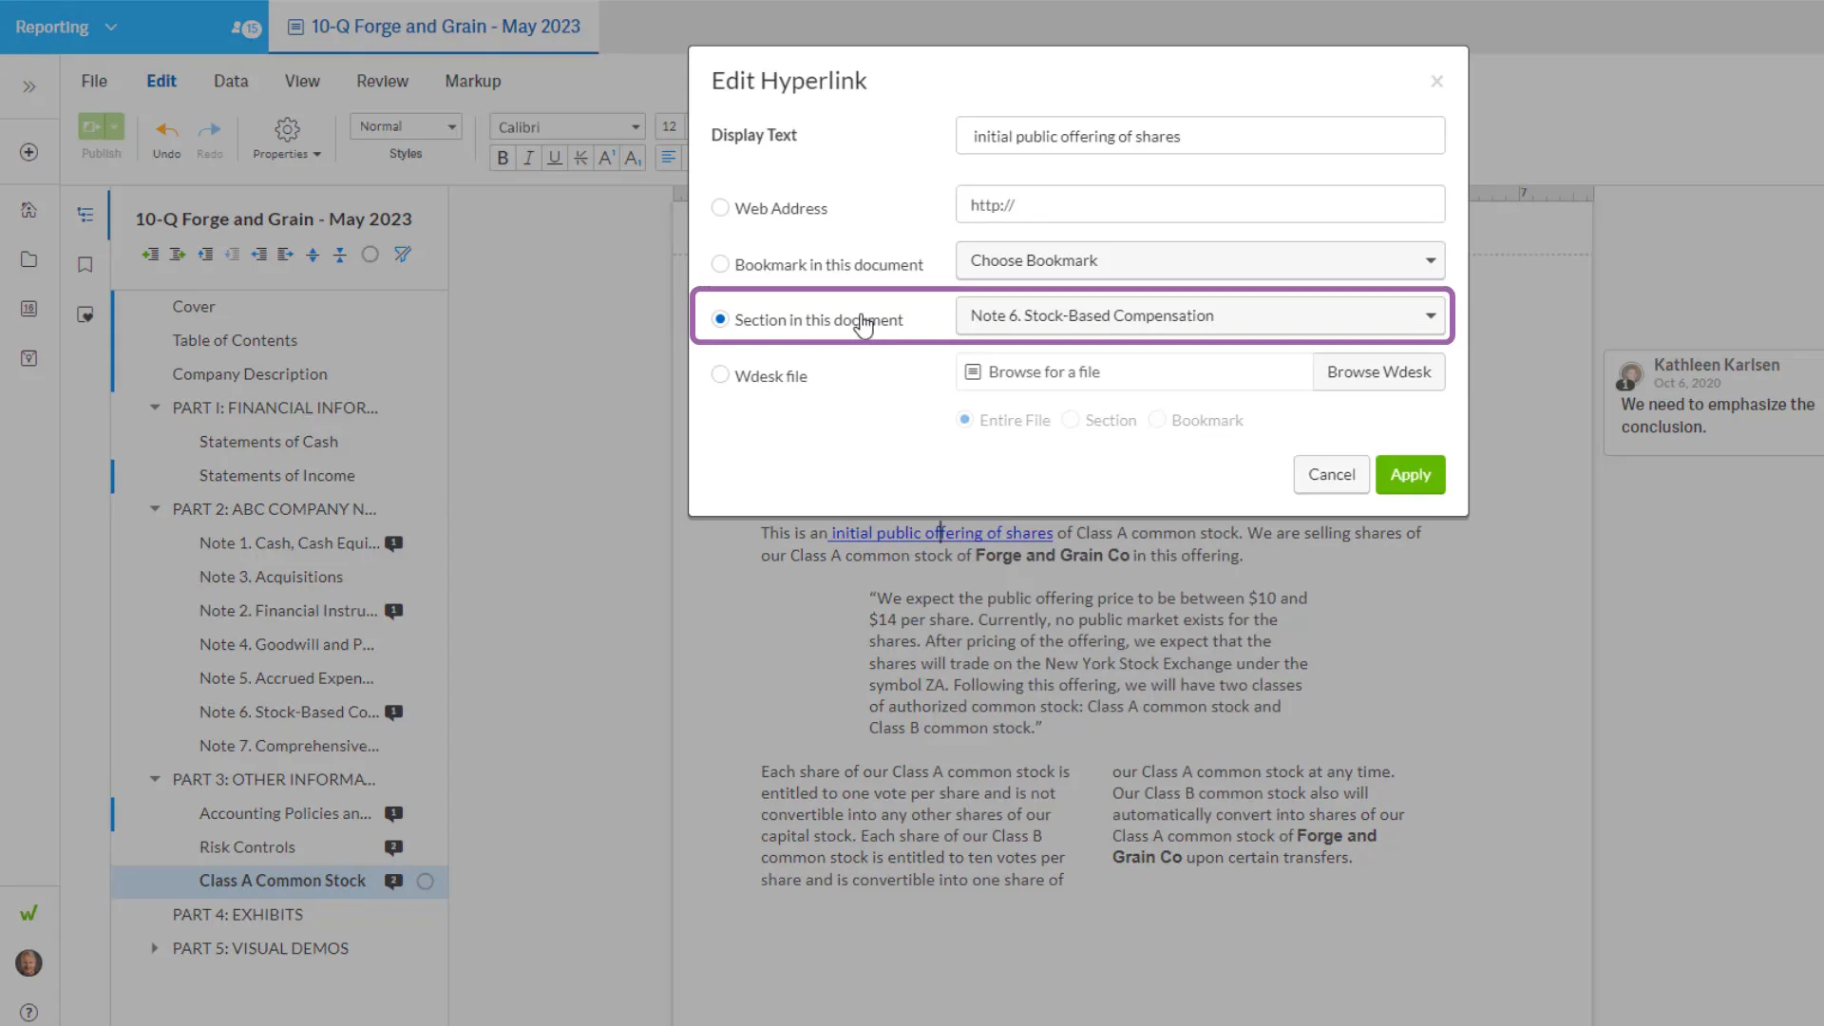Click the Display Text input field
The width and height of the screenshot is (1824, 1026).
[x=1200, y=136]
